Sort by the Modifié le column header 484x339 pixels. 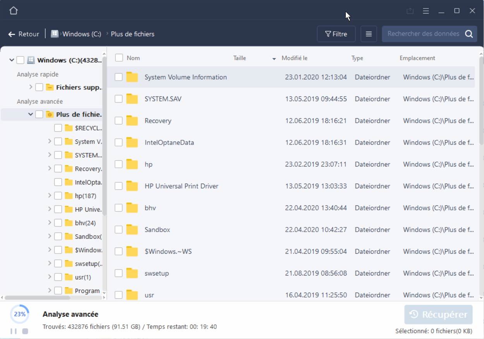[295, 58]
